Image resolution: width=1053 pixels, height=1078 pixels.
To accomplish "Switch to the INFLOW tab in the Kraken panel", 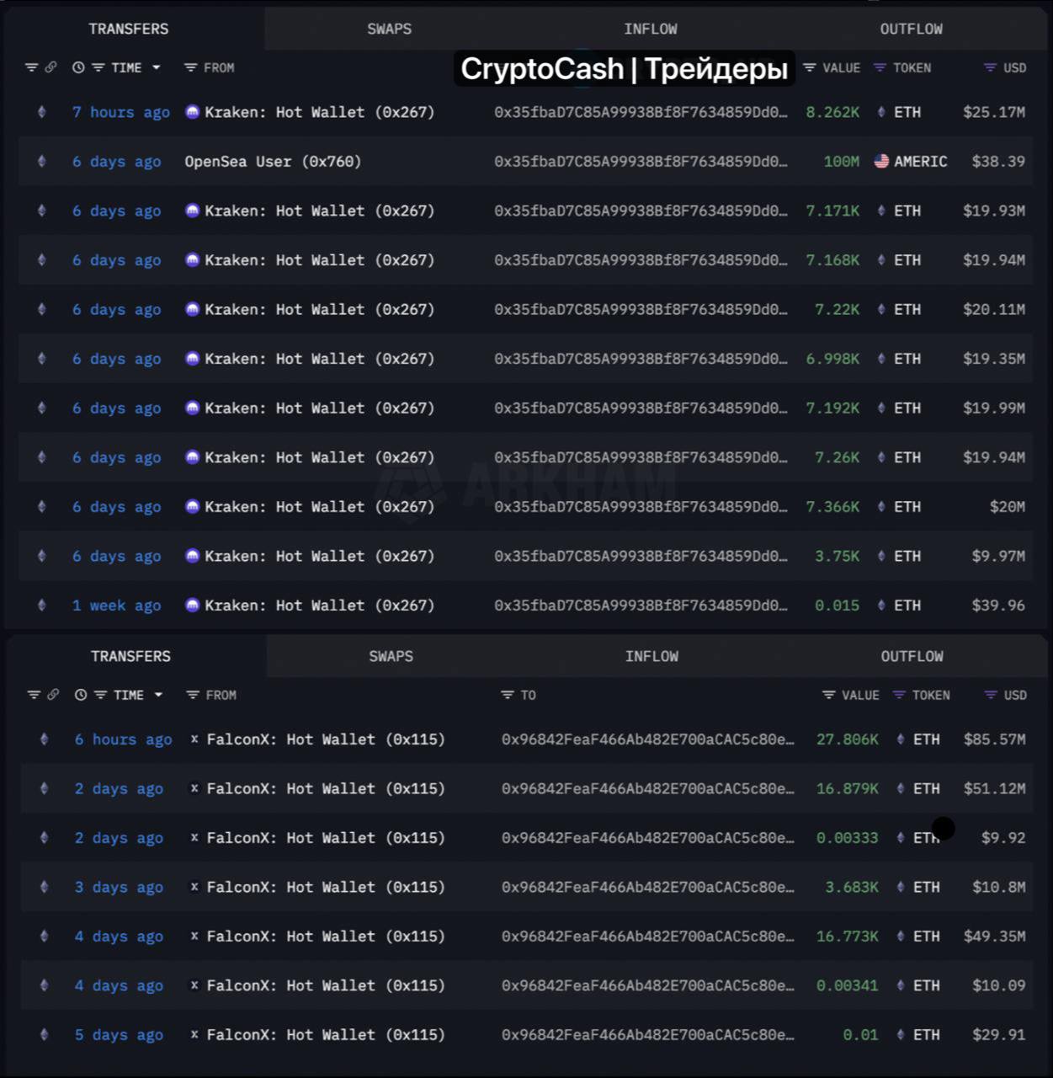I will [x=651, y=29].
